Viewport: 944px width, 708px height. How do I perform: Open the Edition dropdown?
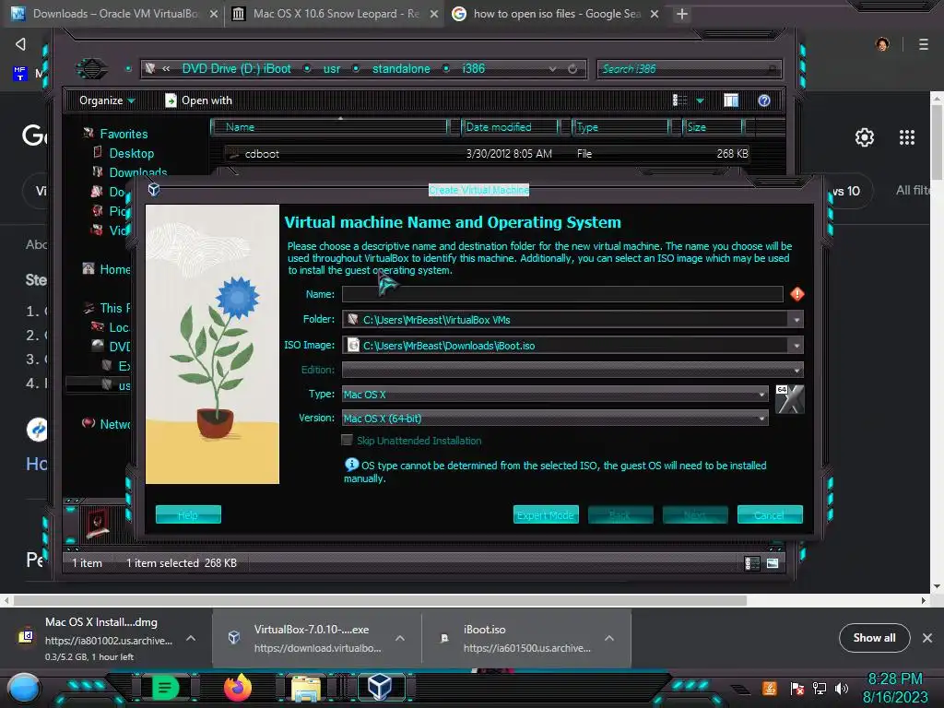click(x=572, y=369)
